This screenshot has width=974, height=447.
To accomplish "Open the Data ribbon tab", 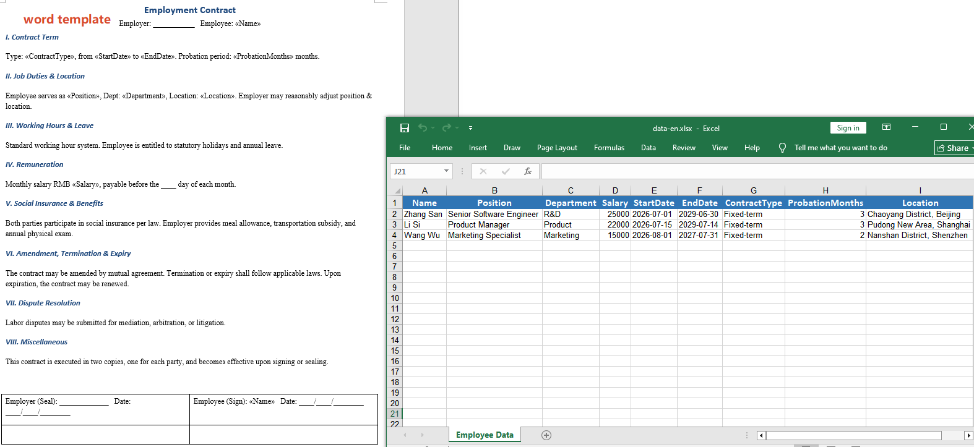I will point(649,148).
